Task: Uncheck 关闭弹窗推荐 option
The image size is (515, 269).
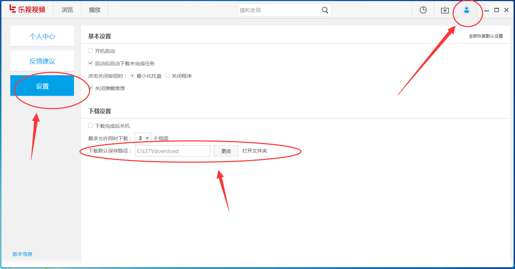Action: click(90, 88)
